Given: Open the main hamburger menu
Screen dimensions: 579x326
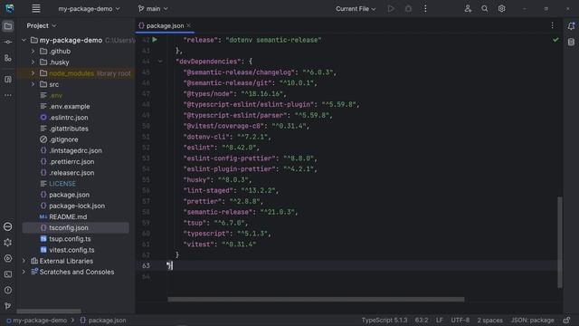Looking at the screenshot, I should pos(36,8).
